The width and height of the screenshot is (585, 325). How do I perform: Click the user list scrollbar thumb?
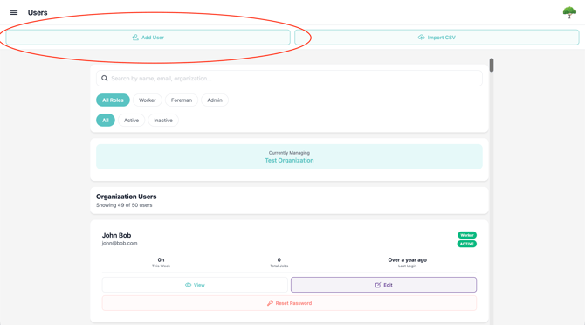(492, 65)
